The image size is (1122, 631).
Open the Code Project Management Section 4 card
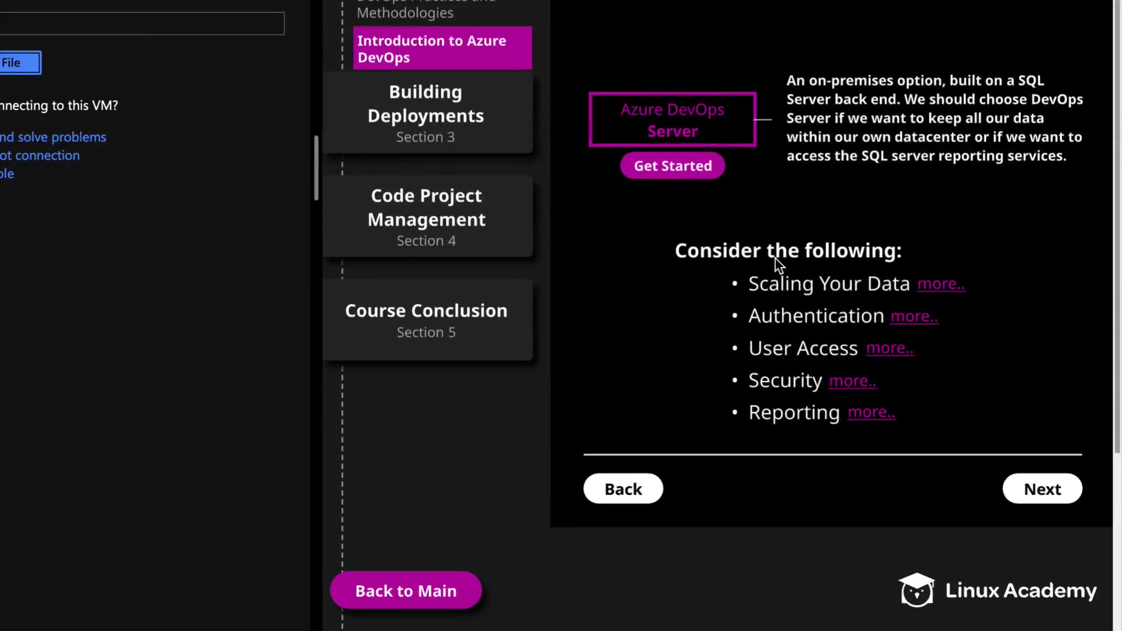coord(426,217)
